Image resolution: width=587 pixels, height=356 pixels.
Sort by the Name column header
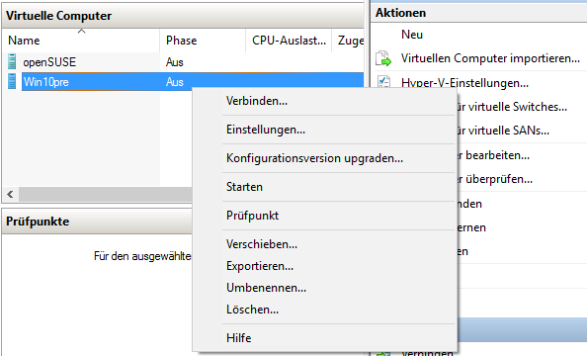[x=81, y=41]
